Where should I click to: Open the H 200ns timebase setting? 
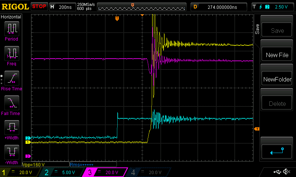[62, 7]
